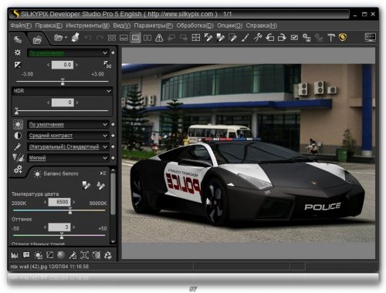
Task: Open the taste preset dropdown
Action: pyautogui.click(x=68, y=52)
